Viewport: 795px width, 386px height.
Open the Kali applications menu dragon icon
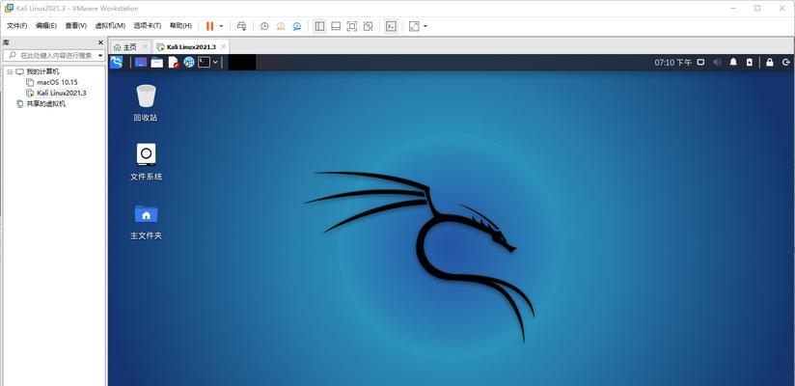117,63
